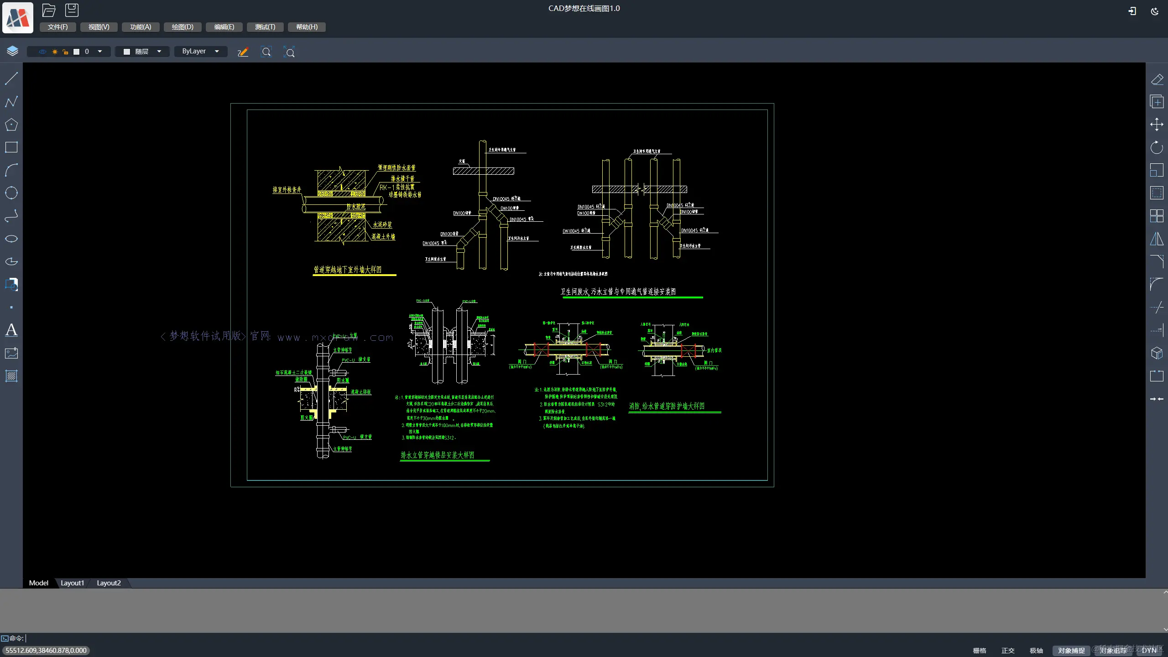Open the 随层 color dropdown
Image resolution: width=1168 pixels, height=657 pixels.
pyautogui.click(x=159, y=52)
